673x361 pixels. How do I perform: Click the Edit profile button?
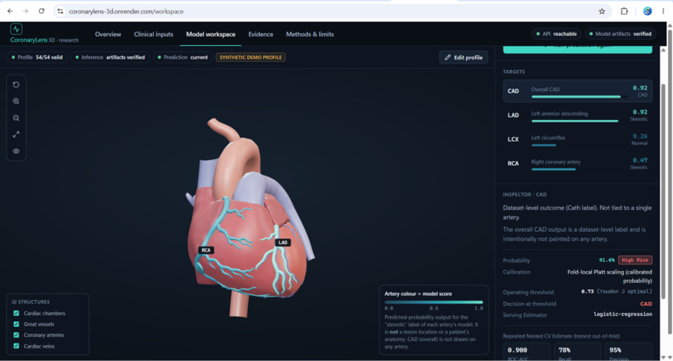(463, 58)
